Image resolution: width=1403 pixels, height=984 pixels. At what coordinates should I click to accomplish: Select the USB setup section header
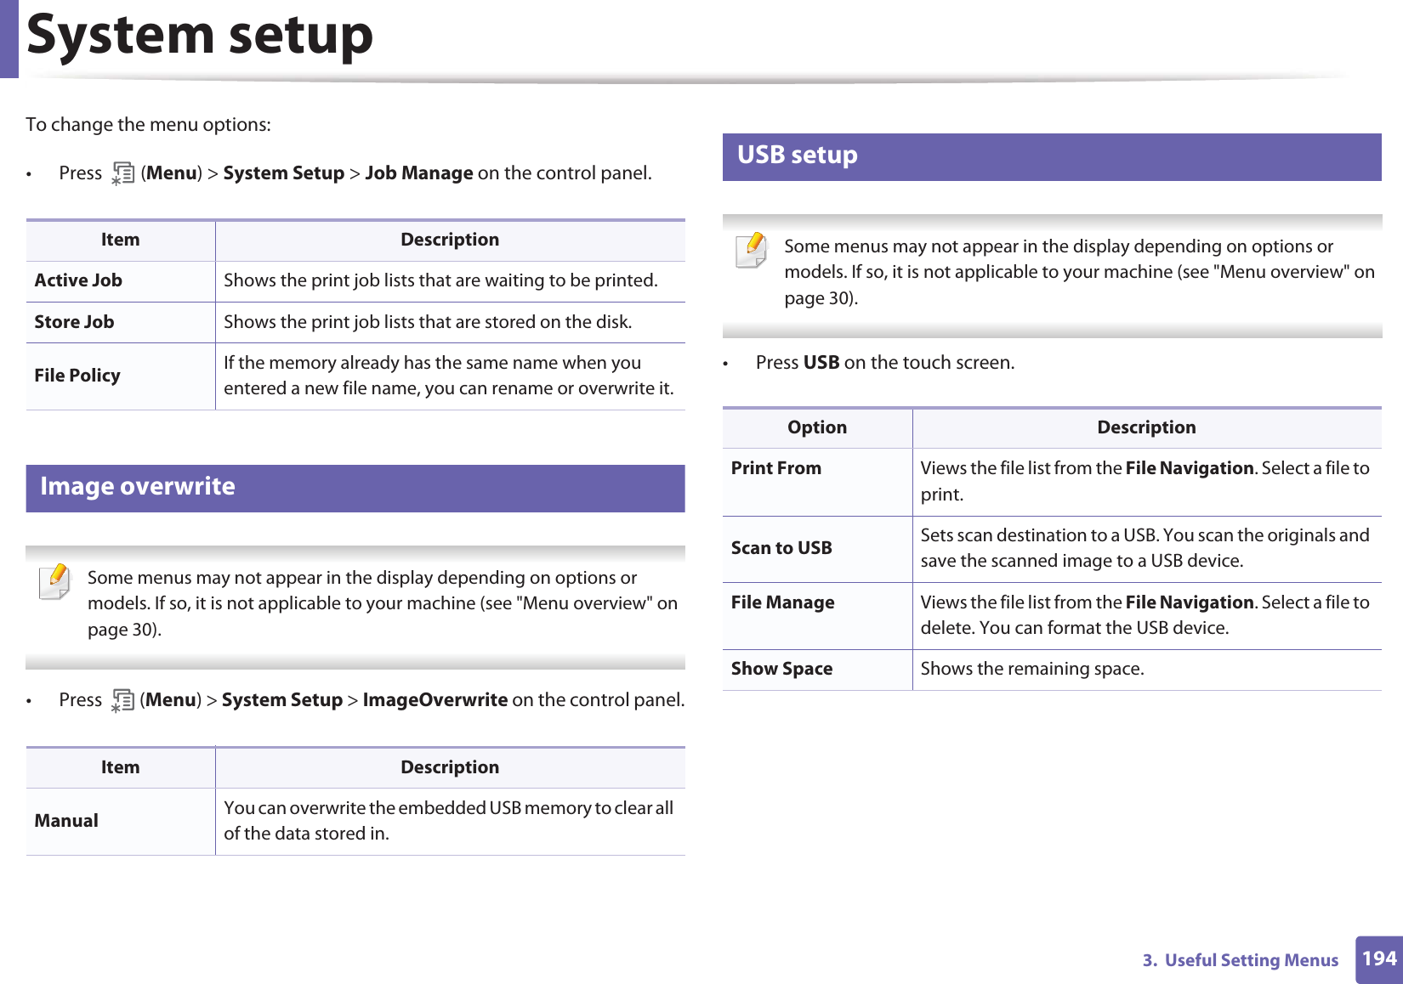[x=1052, y=156]
